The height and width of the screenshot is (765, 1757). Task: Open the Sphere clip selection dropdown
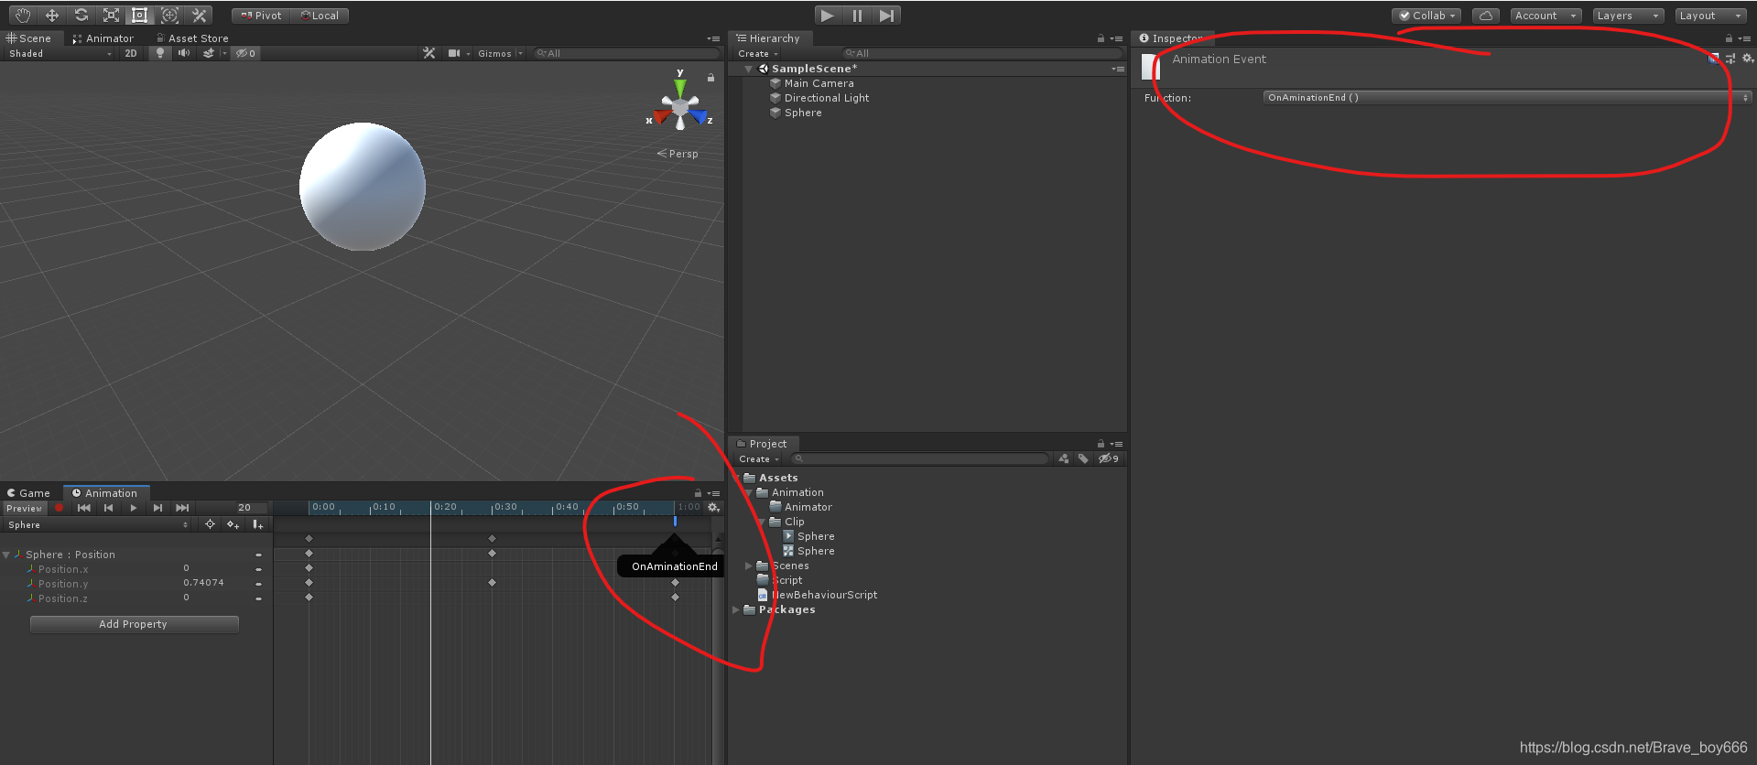(x=98, y=525)
